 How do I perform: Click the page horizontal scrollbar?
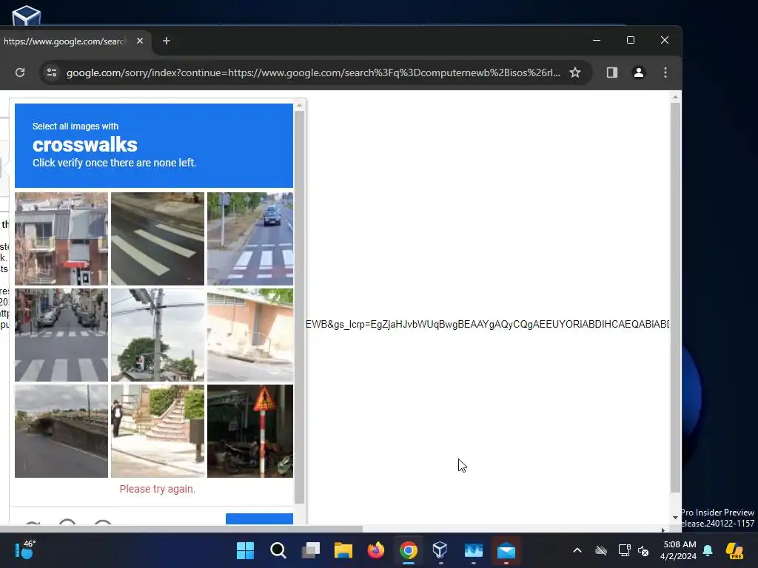pyautogui.click(x=181, y=530)
